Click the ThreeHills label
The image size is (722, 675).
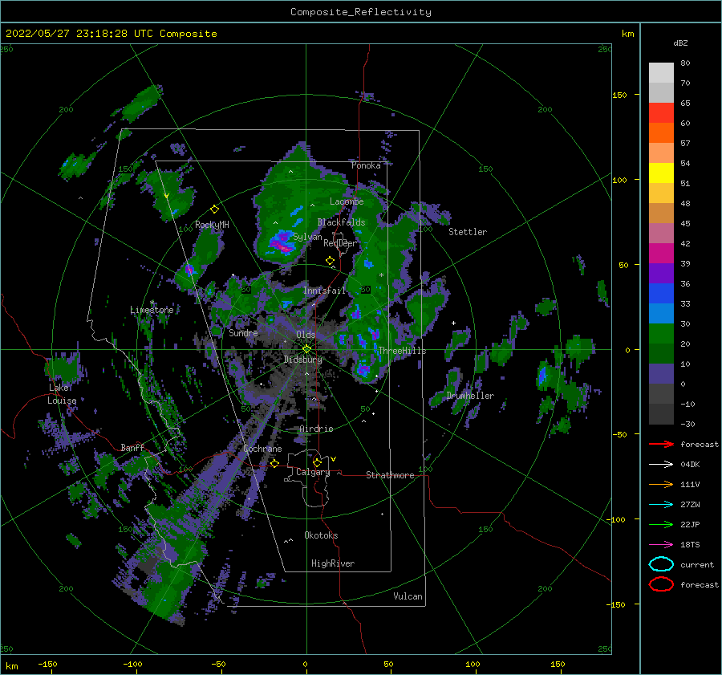pos(402,351)
